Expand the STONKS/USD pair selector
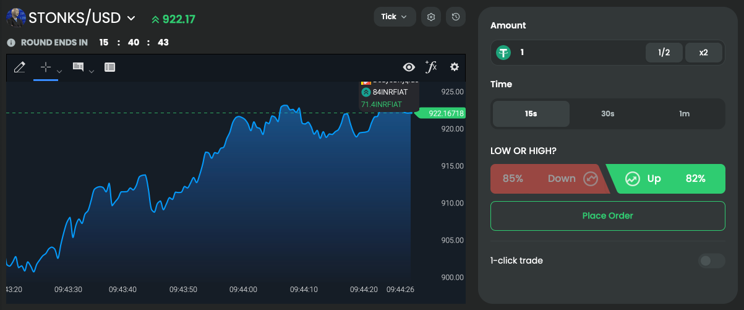 pyautogui.click(x=130, y=19)
